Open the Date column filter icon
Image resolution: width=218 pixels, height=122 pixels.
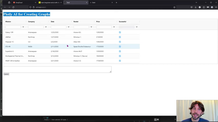(x=69, y=27)
